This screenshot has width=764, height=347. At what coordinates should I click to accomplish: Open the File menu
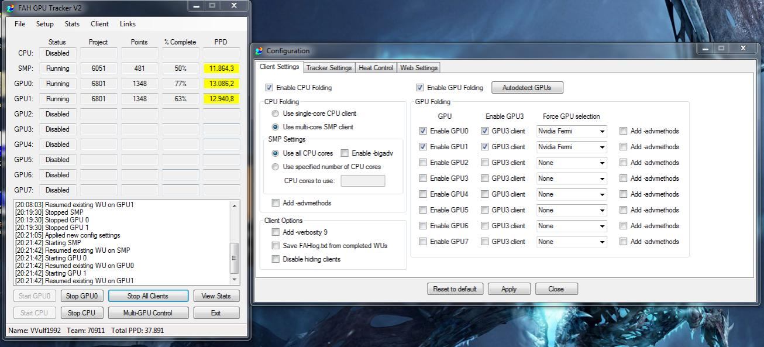tap(20, 24)
